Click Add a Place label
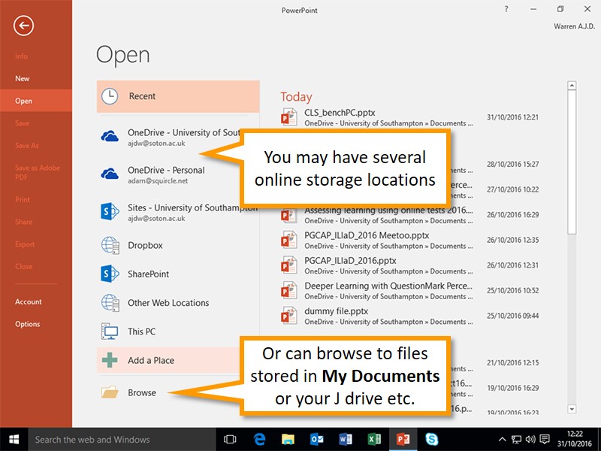Viewport: 601px width, 451px height. click(151, 361)
